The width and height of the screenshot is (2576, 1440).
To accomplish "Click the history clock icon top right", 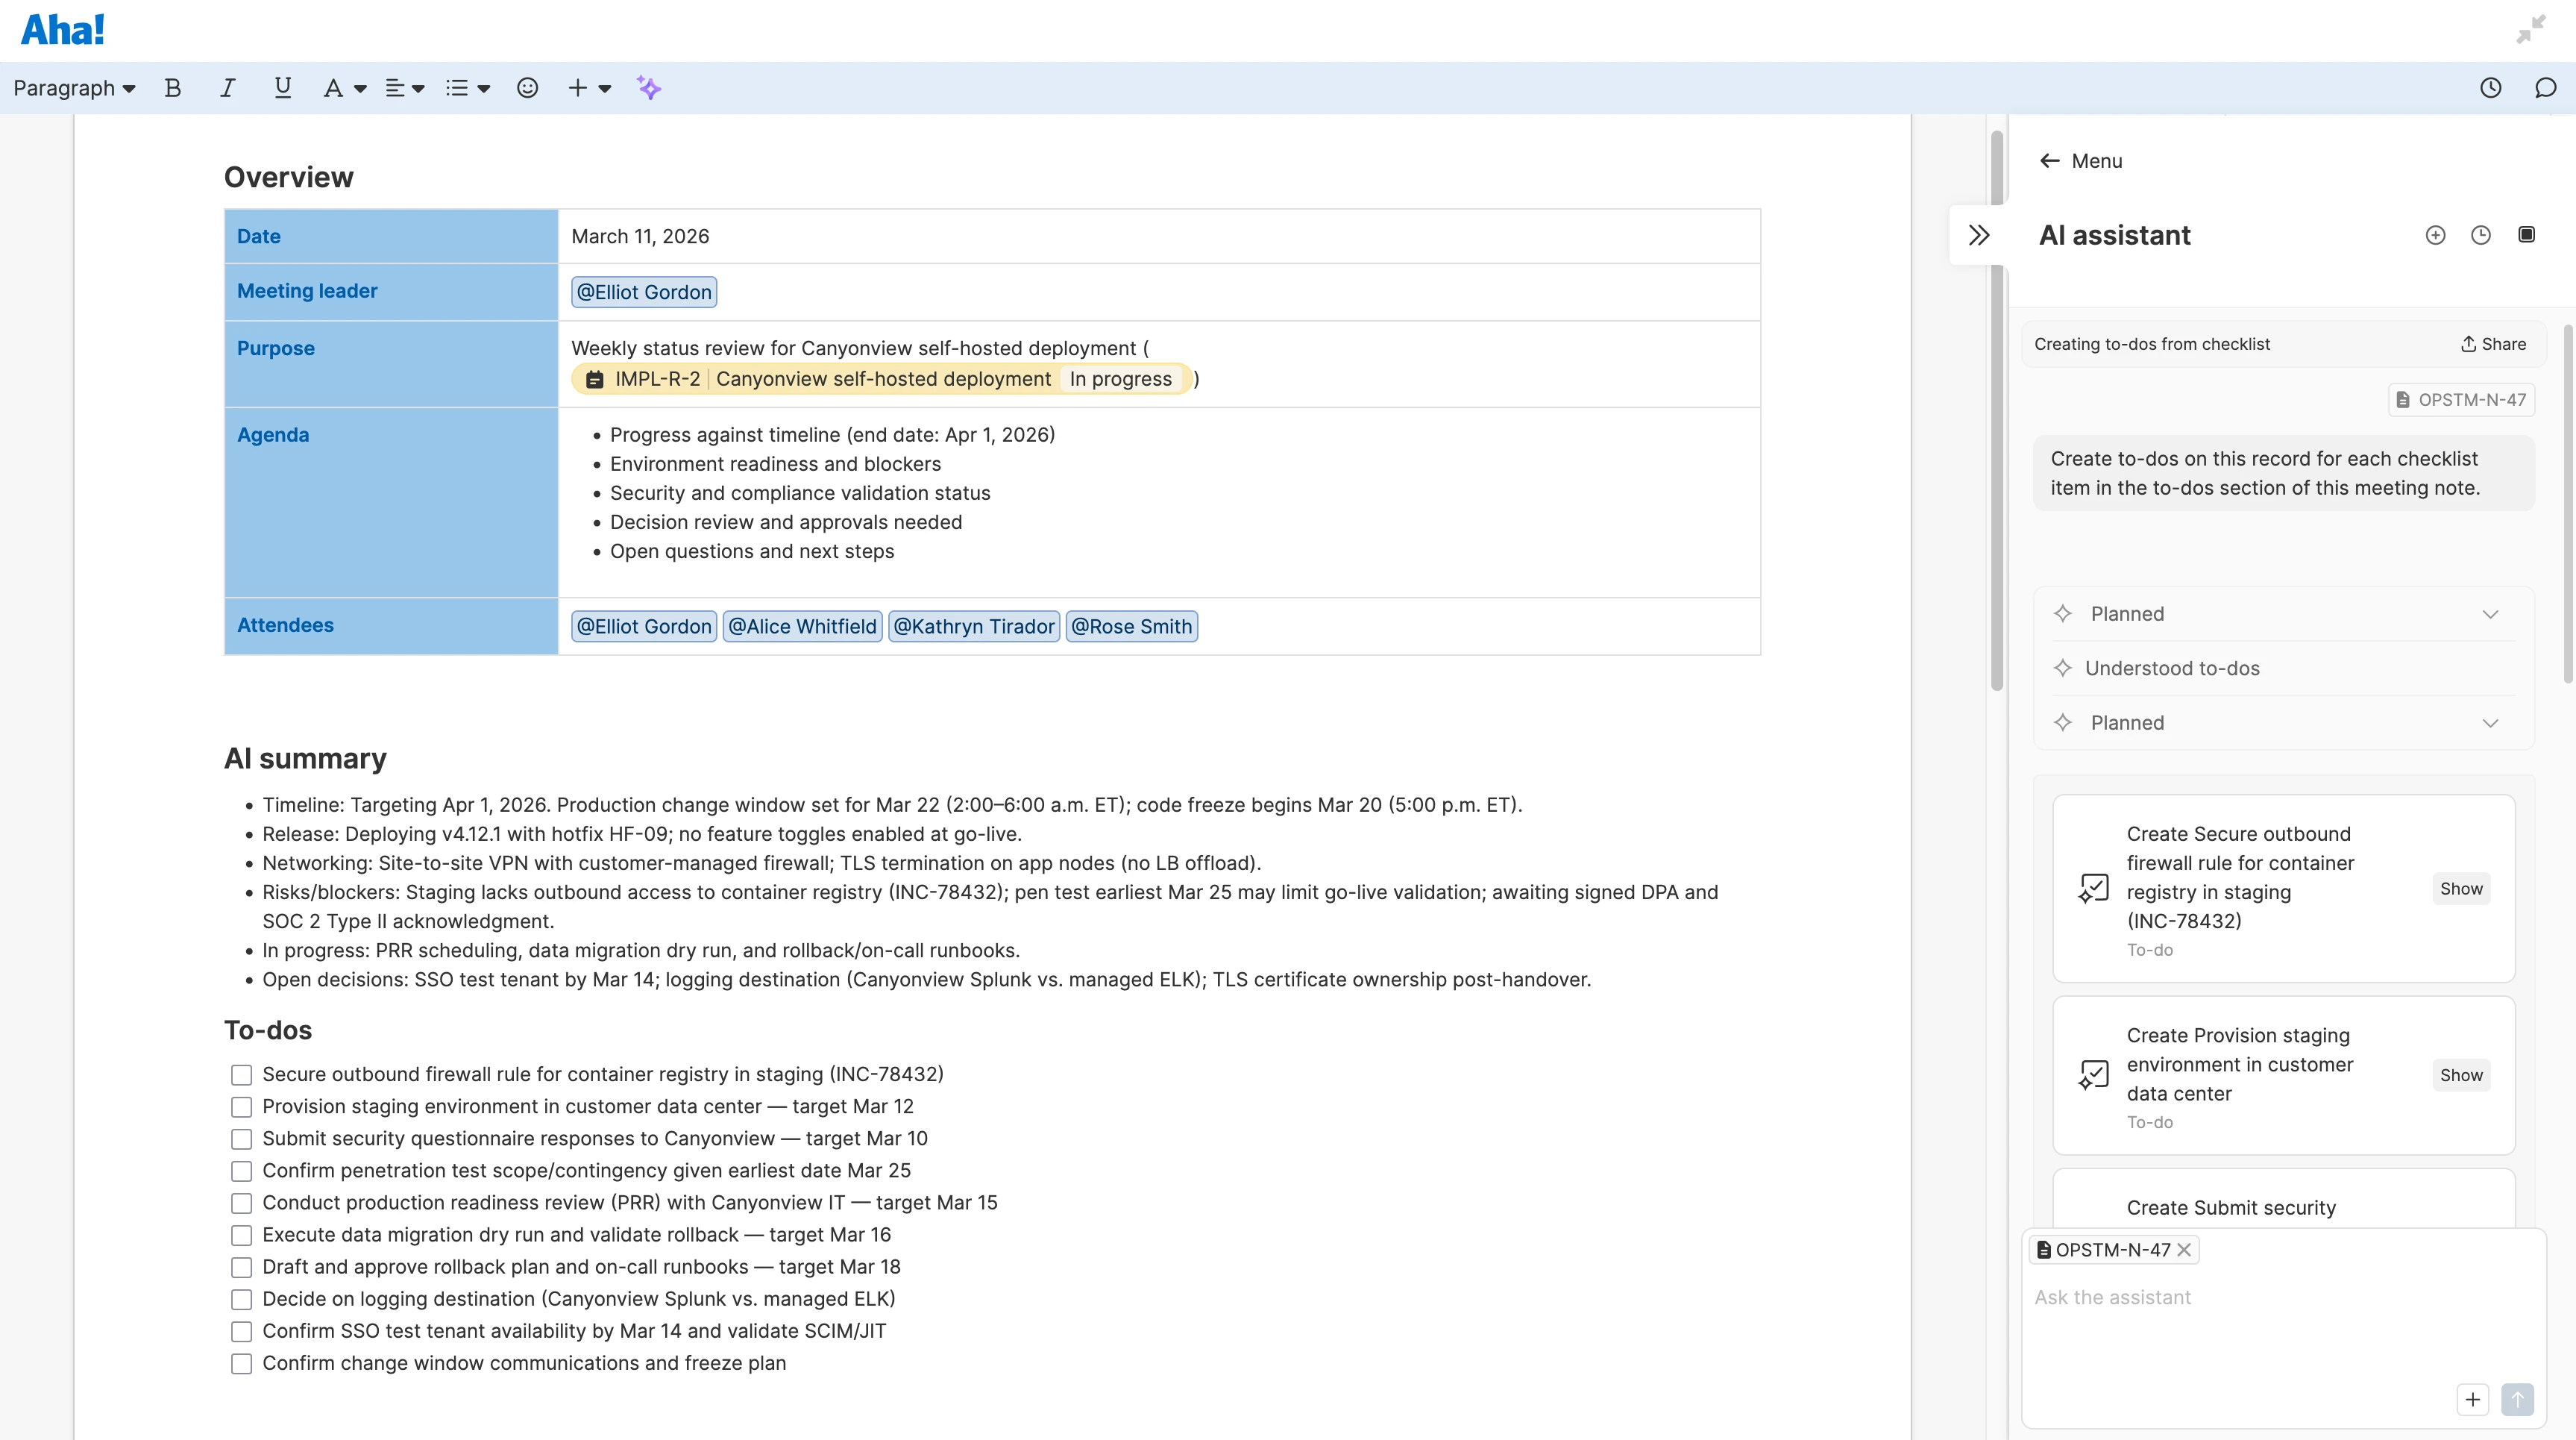I will (x=2491, y=88).
